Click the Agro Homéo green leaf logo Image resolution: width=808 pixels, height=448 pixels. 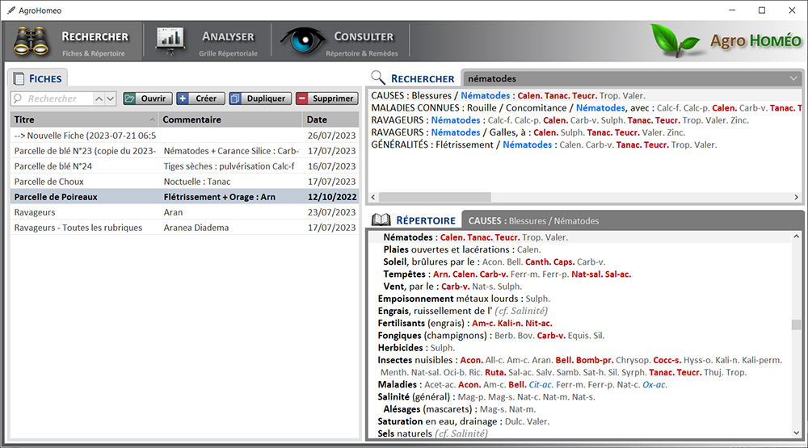click(675, 40)
